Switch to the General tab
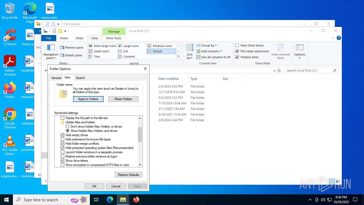The image size is (364, 205). click(56, 78)
